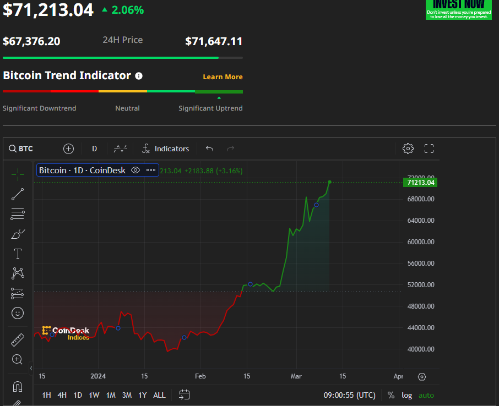This screenshot has height=406, width=499.
Task: Select the ALL timeframe tab
Action: coord(159,395)
